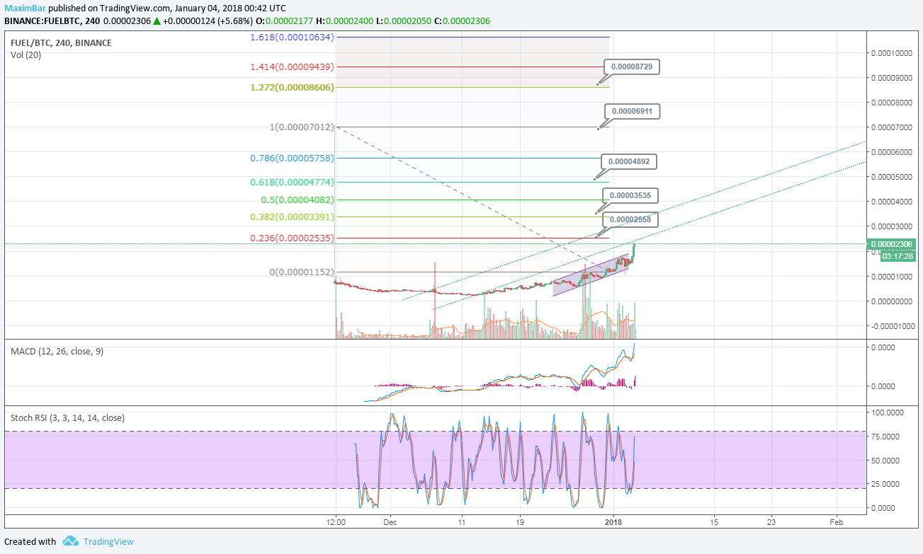Click the 15 date axis label
The image size is (923, 554).
click(713, 521)
